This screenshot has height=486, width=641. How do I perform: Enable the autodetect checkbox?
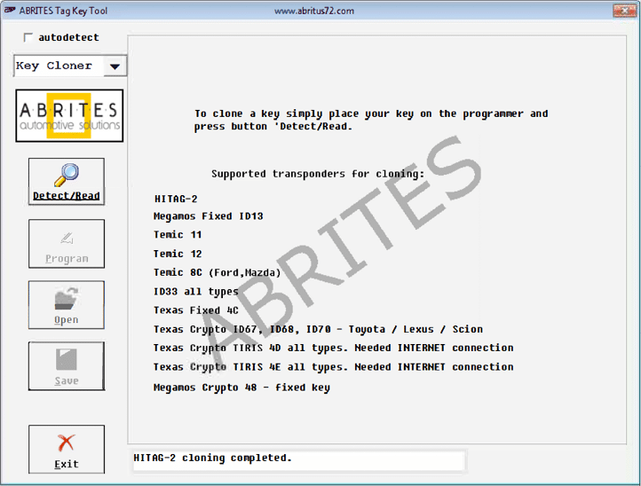[28, 38]
